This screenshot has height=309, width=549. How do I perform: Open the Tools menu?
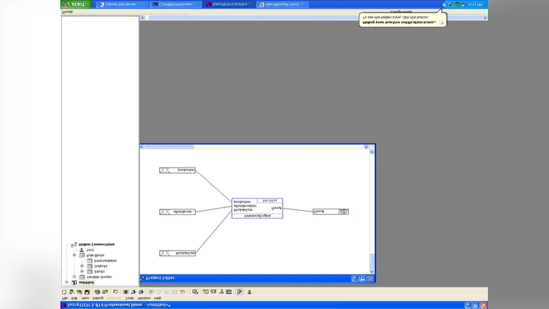(x=130, y=299)
